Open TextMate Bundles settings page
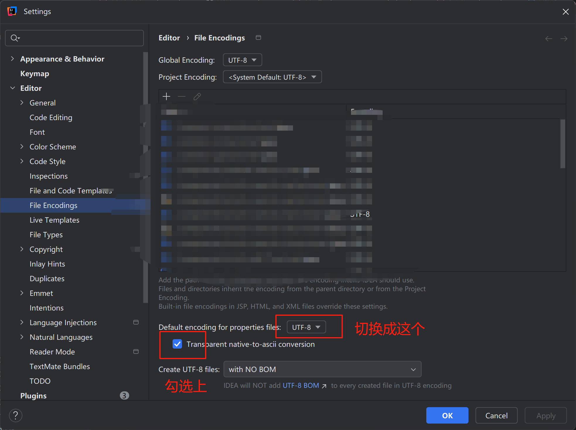576x430 pixels. [60, 366]
